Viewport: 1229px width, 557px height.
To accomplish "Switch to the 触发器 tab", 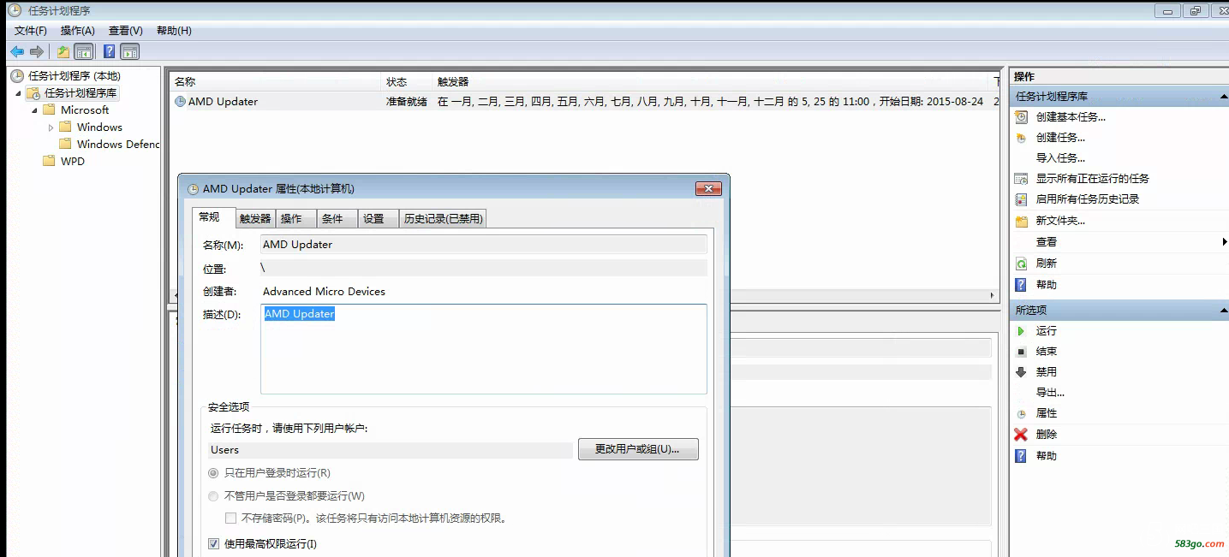I will pos(255,219).
